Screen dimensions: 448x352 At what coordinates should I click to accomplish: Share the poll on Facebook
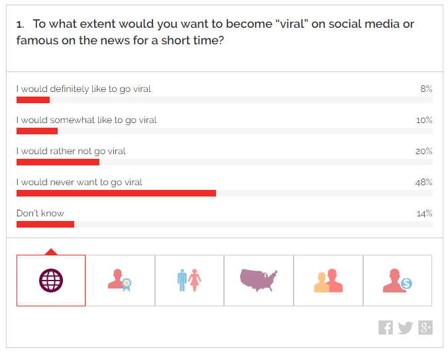coord(386,328)
